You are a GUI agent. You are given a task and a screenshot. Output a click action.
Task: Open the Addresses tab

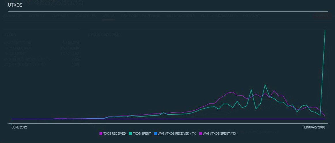85,16
